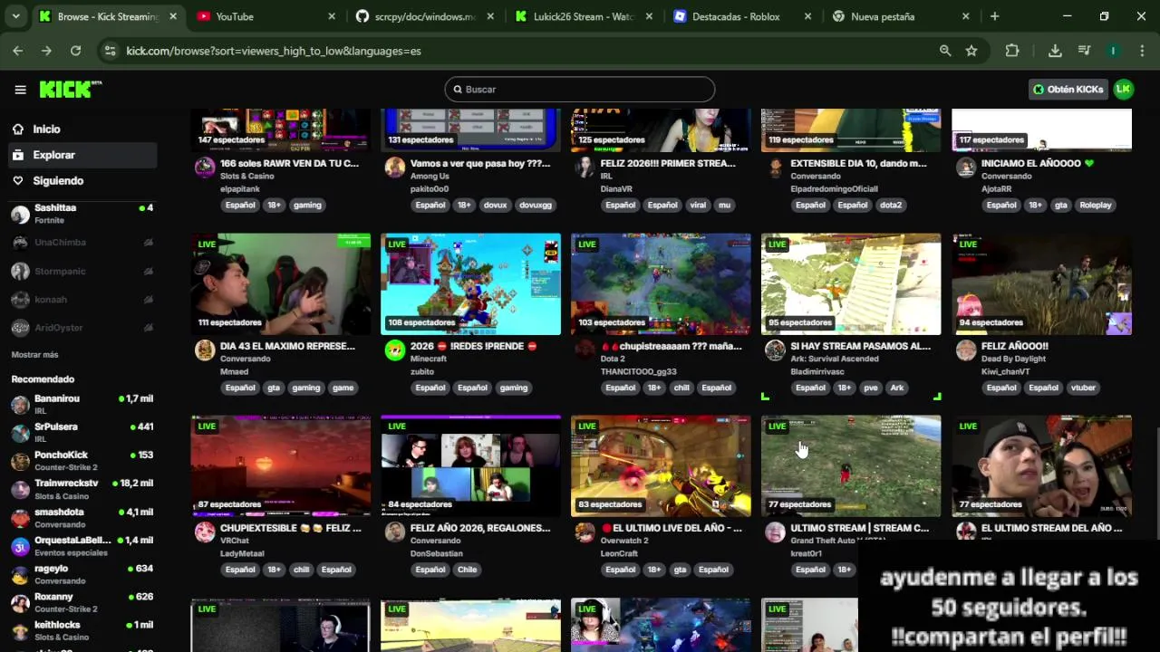The image size is (1160, 652).
Task: Click Roxanny avatar in sidebar
Action: coord(20,603)
